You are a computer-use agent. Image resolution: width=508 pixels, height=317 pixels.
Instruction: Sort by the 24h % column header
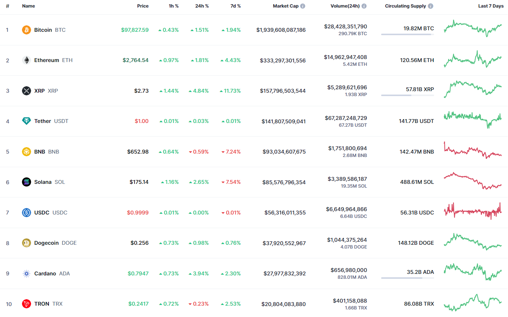(x=201, y=6)
